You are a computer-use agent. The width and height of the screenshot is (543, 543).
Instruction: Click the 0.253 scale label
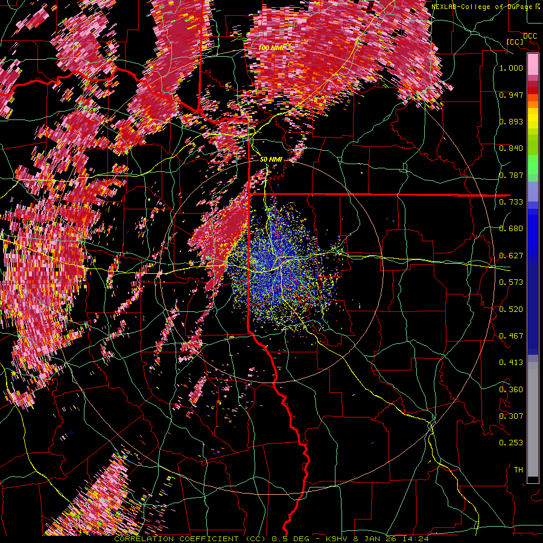coord(511,443)
